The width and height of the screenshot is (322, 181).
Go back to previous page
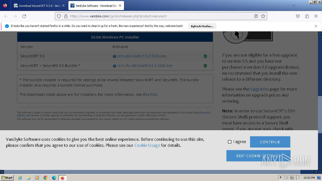point(6,16)
